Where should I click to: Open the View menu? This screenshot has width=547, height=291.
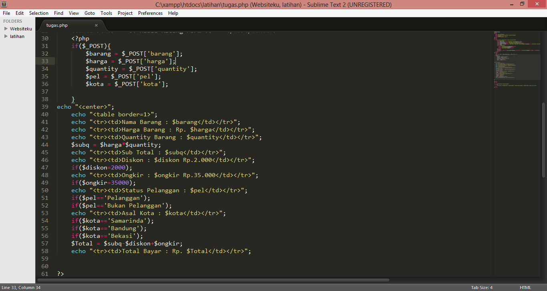(x=74, y=13)
